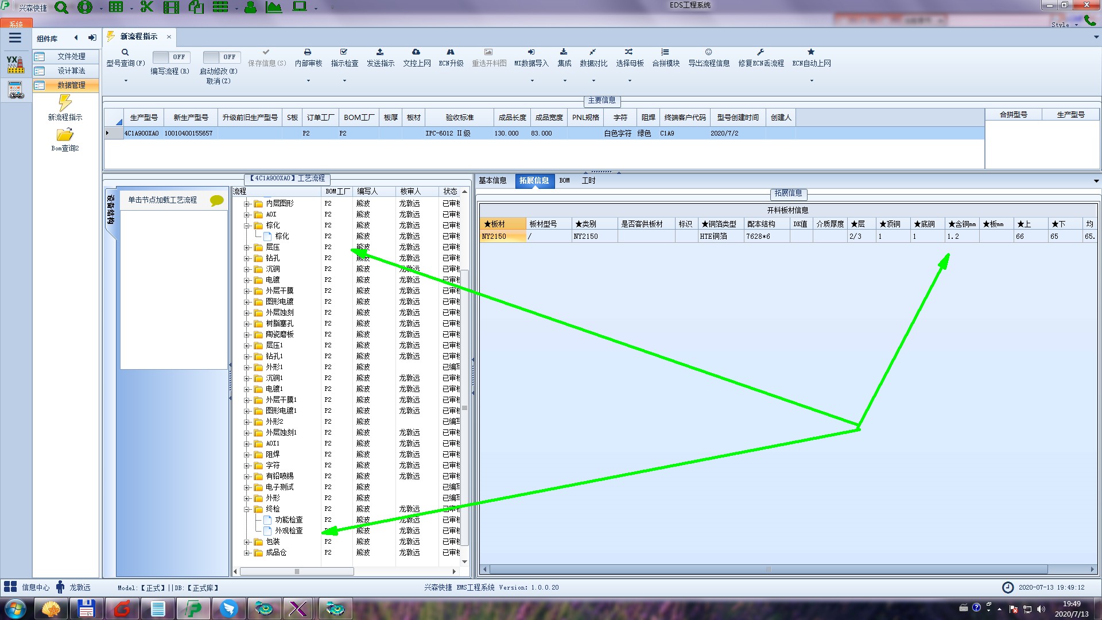Collapse the 终检 tree node
This screenshot has height=620, width=1102.
click(247, 509)
